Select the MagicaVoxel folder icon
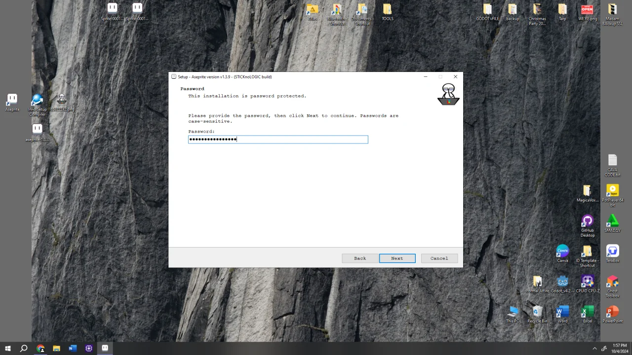This screenshot has width=632, height=355. (x=588, y=193)
